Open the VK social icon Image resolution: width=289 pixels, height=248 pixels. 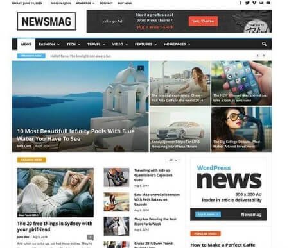[261, 3]
